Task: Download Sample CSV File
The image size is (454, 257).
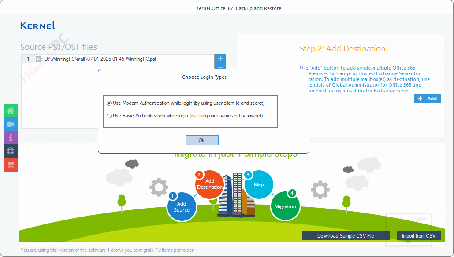Action: click(346, 236)
